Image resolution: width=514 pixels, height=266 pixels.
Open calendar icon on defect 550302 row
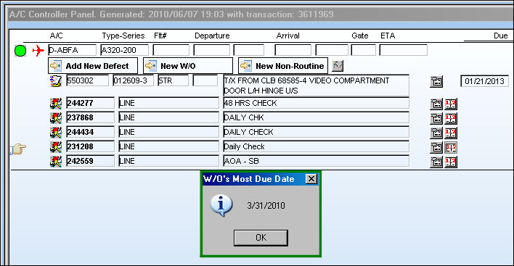point(436,81)
